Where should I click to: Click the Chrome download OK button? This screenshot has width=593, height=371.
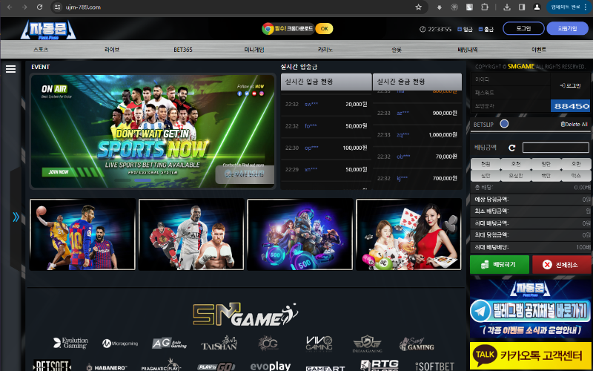(324, 28)
